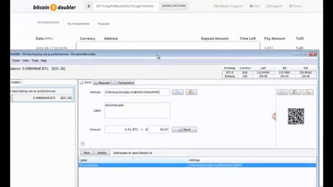Open the Transactions tab

pos(123,83)
